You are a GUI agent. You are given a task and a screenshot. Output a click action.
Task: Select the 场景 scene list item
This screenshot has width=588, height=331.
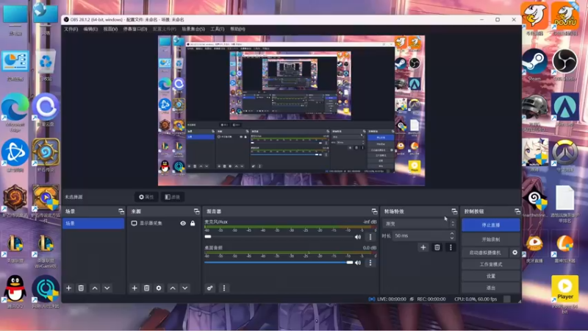coord(93,224)
